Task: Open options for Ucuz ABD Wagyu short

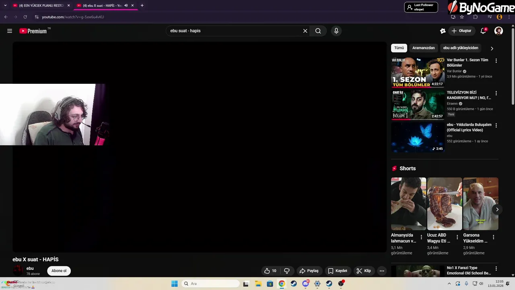Action: (457, 237)
